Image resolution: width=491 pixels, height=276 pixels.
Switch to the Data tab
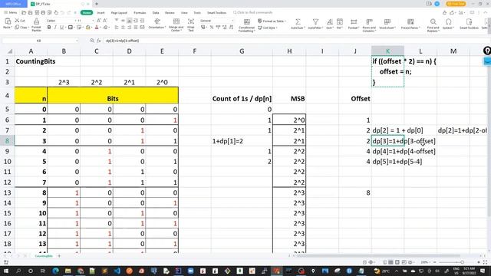click(156, 13)
